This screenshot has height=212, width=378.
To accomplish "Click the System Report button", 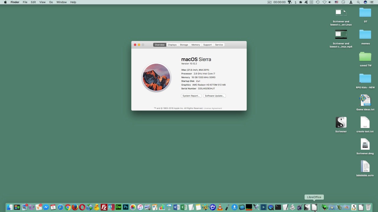I will 191,96.
